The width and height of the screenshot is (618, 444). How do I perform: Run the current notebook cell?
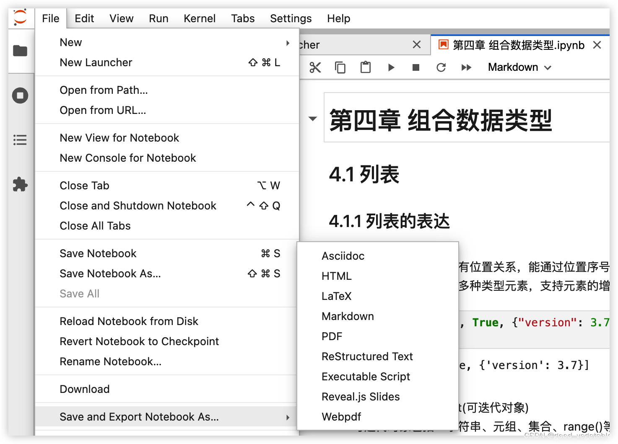[391, 67]
